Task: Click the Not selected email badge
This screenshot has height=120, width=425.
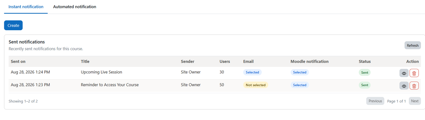Action: (x=256, y=85)
